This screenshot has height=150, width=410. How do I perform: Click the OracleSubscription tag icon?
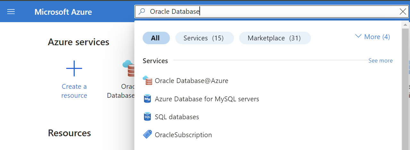click(x=147, y=135)
